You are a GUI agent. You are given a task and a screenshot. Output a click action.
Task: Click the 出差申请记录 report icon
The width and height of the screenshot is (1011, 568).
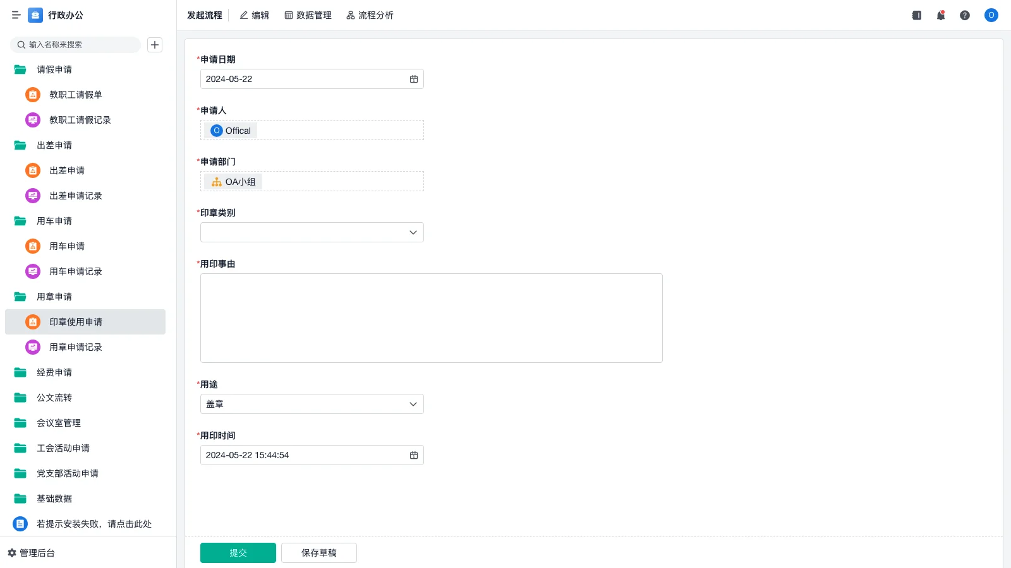(x=33, y=196)
